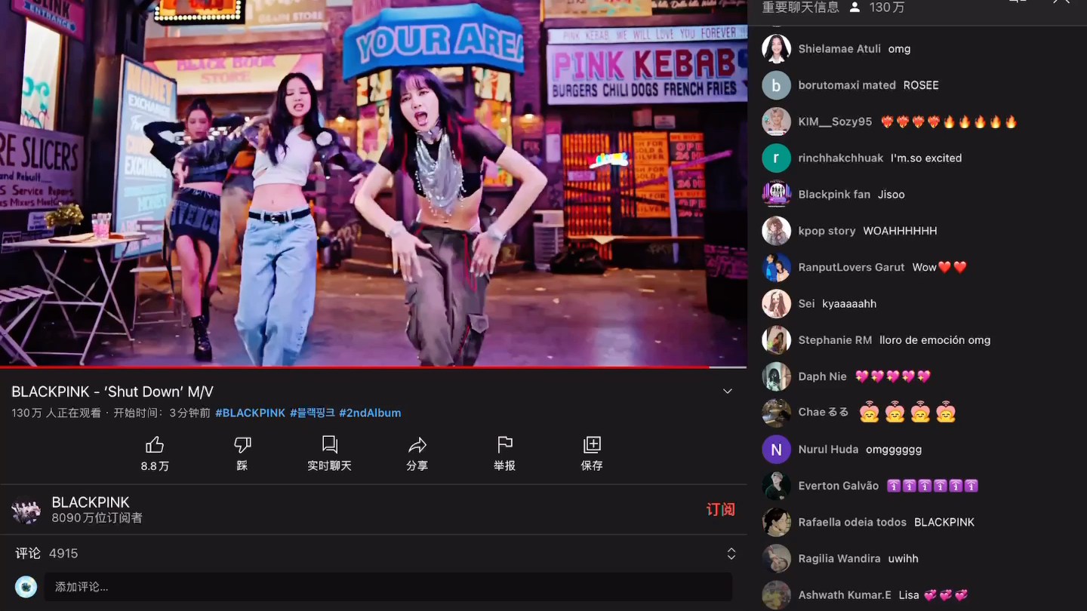Open the #블랙핑크 hashtag link
Image resolution: width=1087 pixels, height=611 pixels.
[x=313, y=413]
